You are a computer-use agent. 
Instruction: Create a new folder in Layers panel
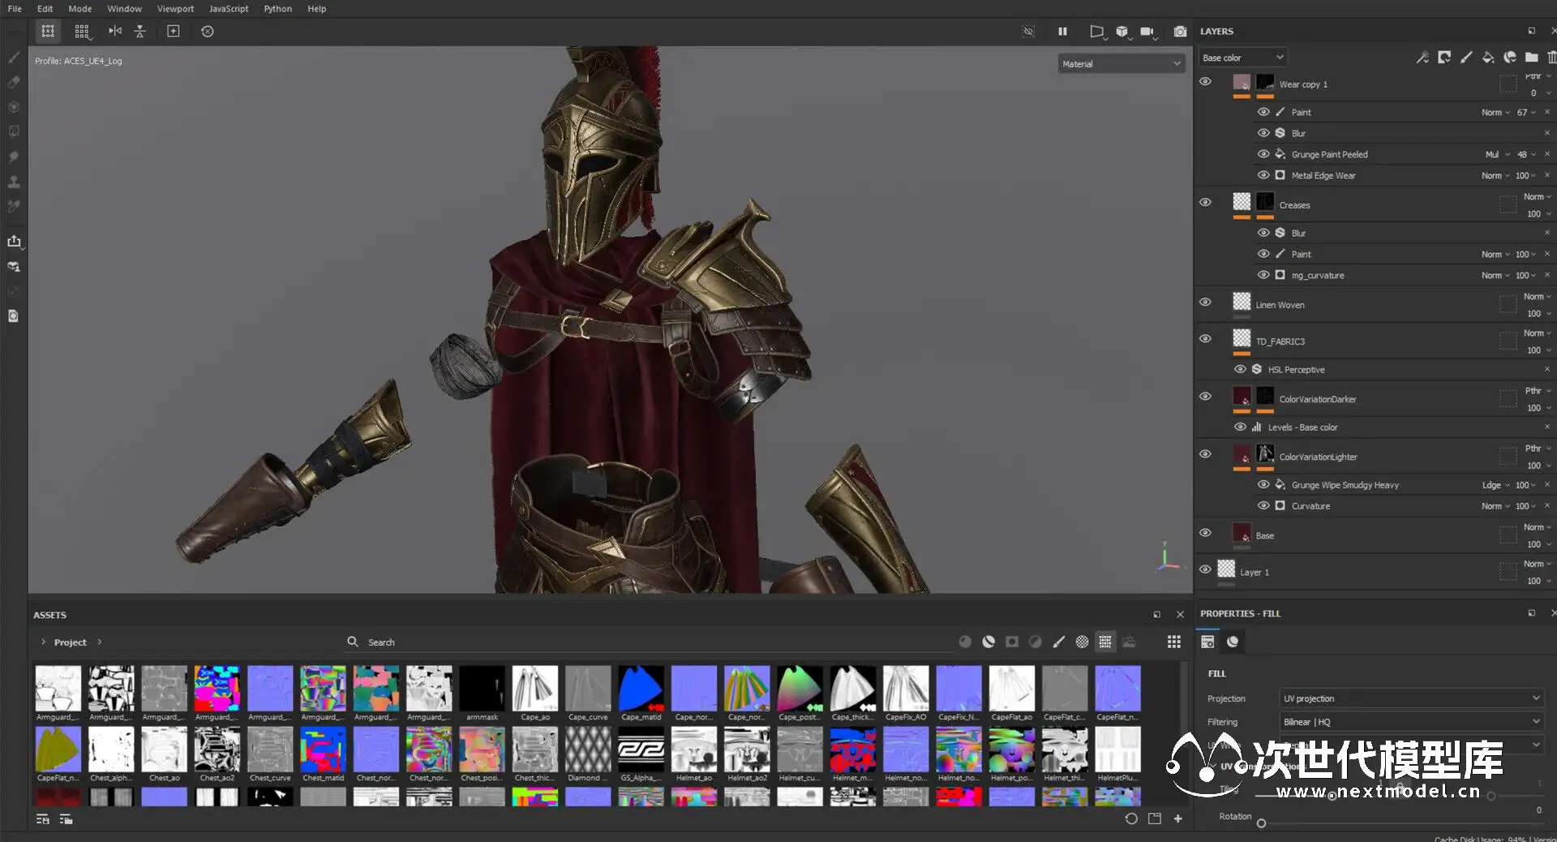pyautogui.click(x=1531, y=58)
